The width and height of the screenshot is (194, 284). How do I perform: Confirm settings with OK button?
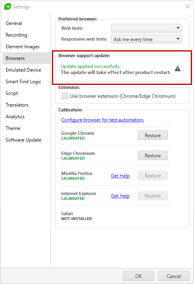coord(138,276)
